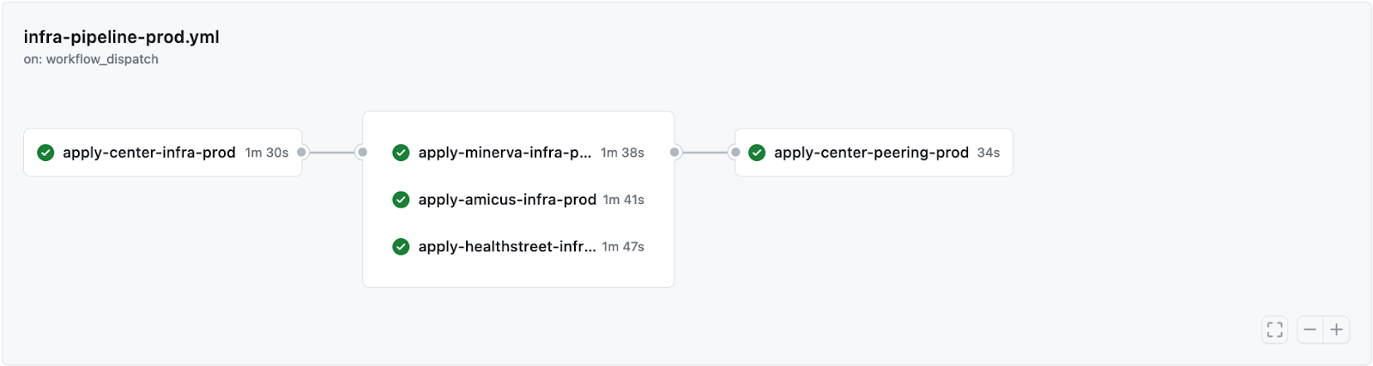Zoom out the workflow graph
This screenshot has height=366, width=1373.
1310,330
